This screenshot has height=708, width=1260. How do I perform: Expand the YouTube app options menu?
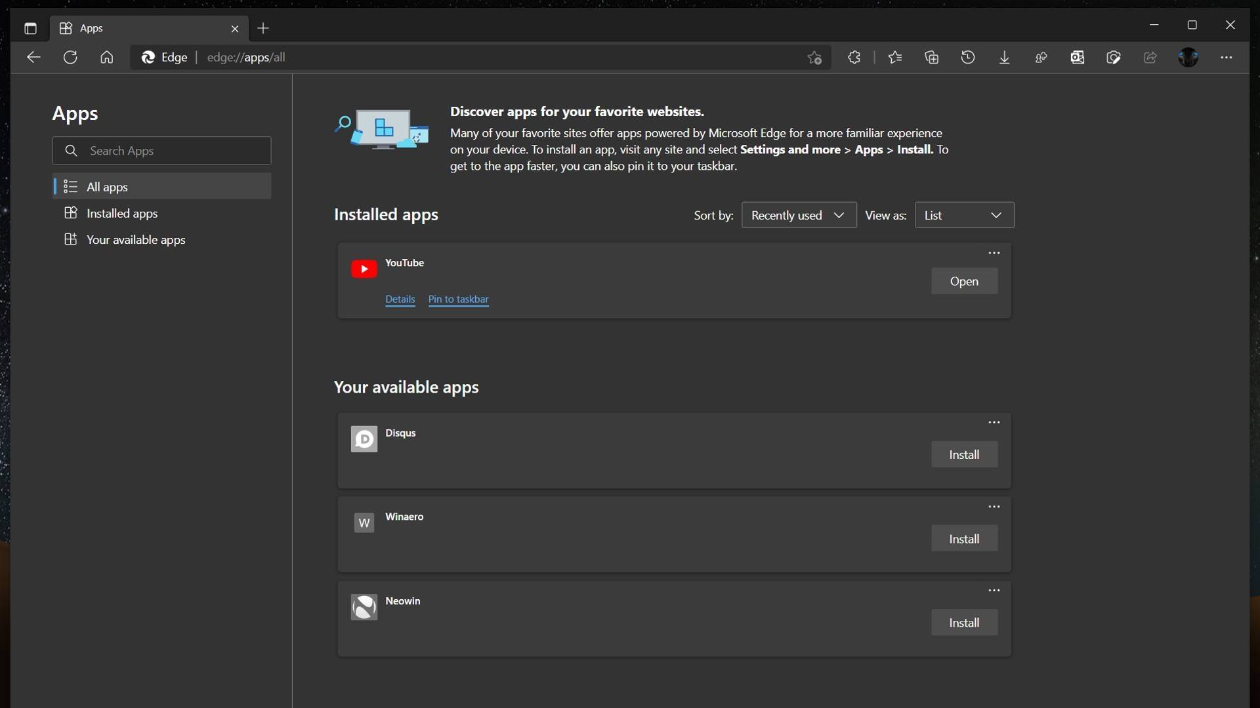[994, 252]
